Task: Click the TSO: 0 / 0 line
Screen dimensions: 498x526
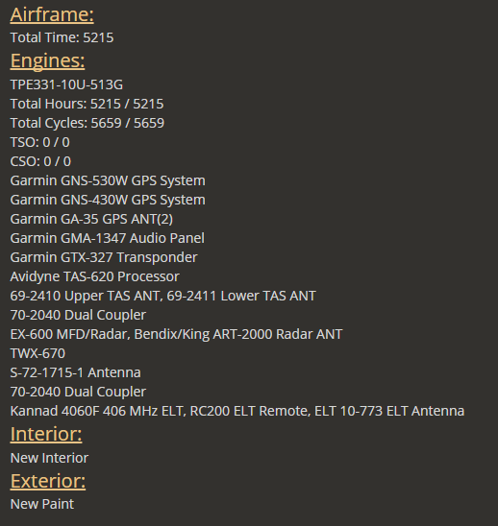Action: [x=40, y=142]
